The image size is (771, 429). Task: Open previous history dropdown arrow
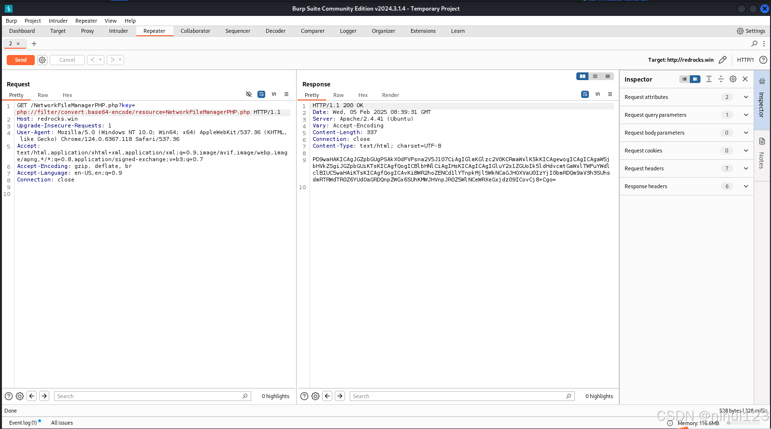tap(100, 60)
